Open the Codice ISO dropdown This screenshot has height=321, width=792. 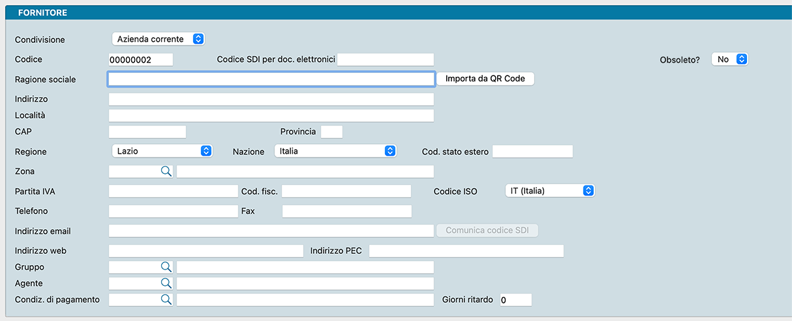click(x=549, y=191)
